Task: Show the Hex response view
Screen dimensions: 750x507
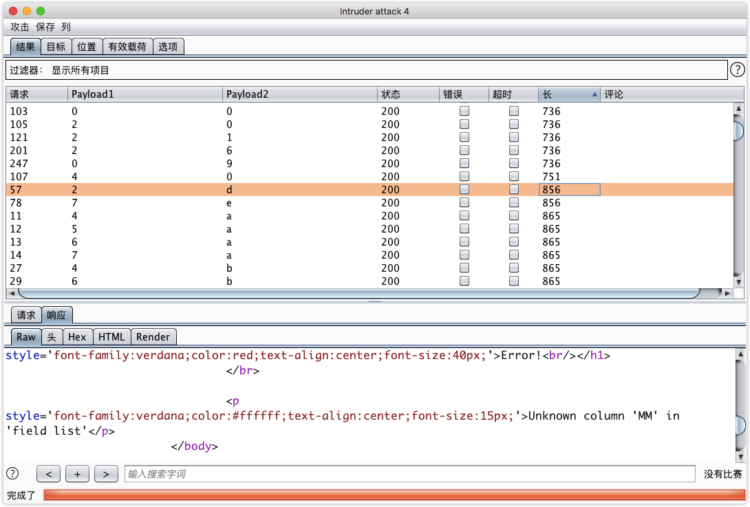Action: point(77,336)
